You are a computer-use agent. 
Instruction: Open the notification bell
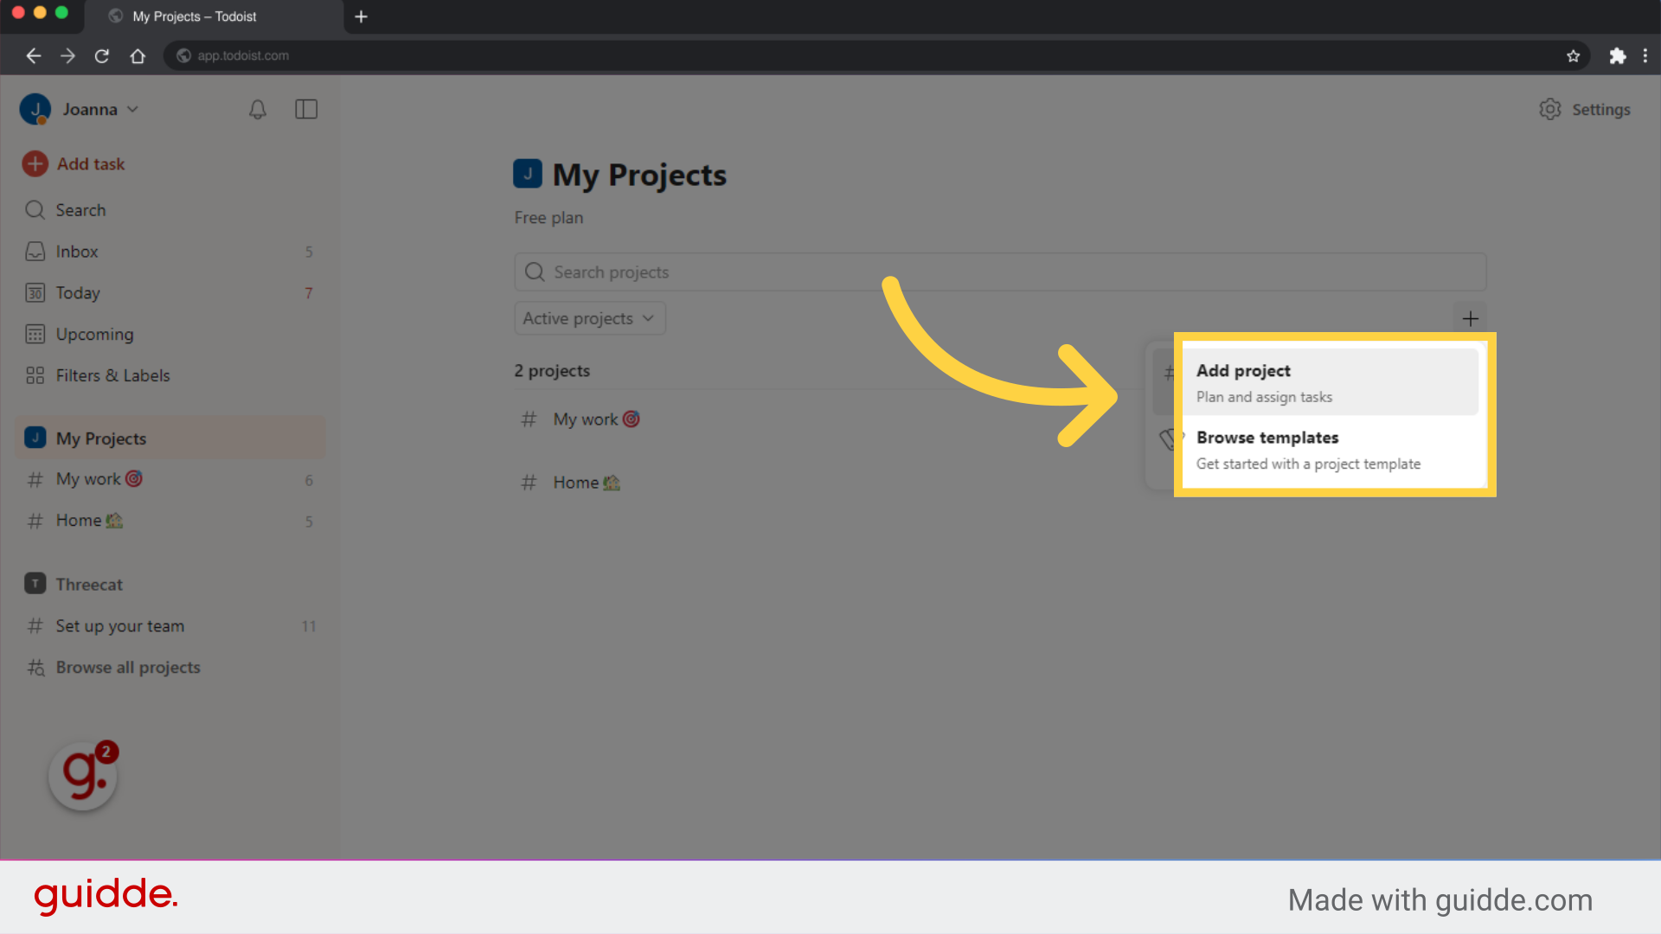pyautogui.click(x=257, y=109)
